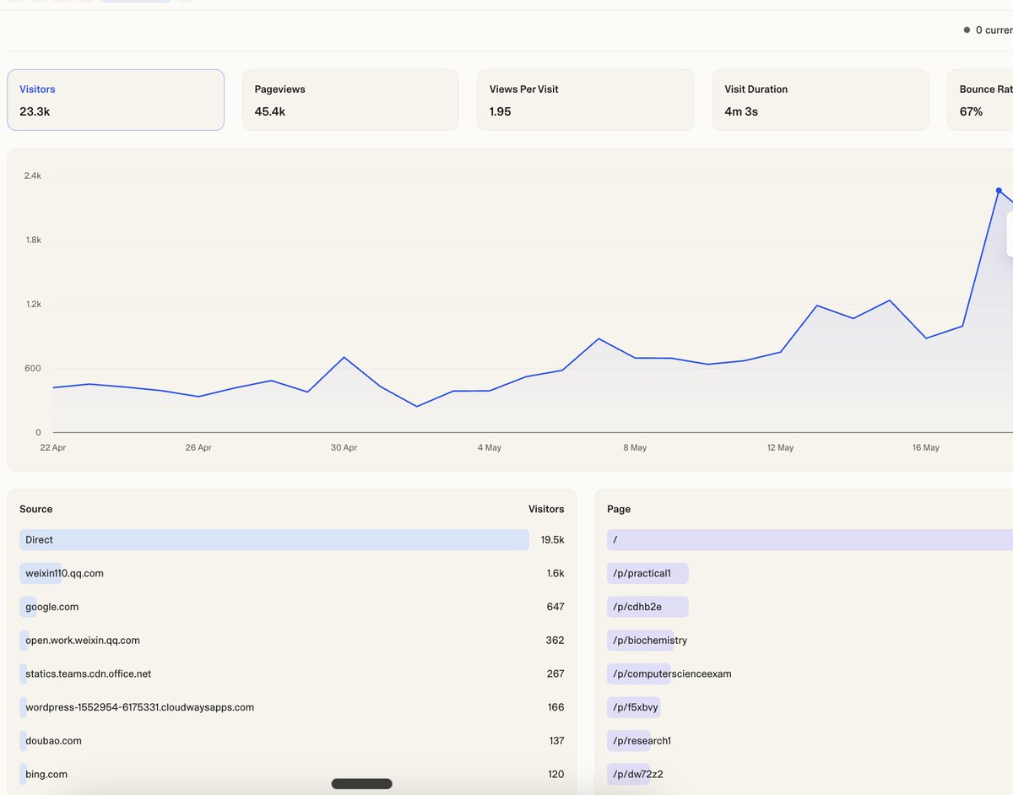This screenshot has width=1013, height=795.
Task: Select the Pageviews metric card
Action: pyautogui.click(x=350, y=100)
